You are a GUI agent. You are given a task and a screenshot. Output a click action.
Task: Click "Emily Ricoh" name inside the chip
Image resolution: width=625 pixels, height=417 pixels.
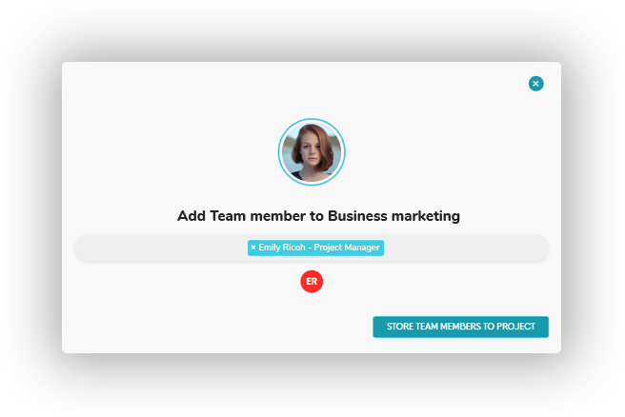[x=282, y=248]
